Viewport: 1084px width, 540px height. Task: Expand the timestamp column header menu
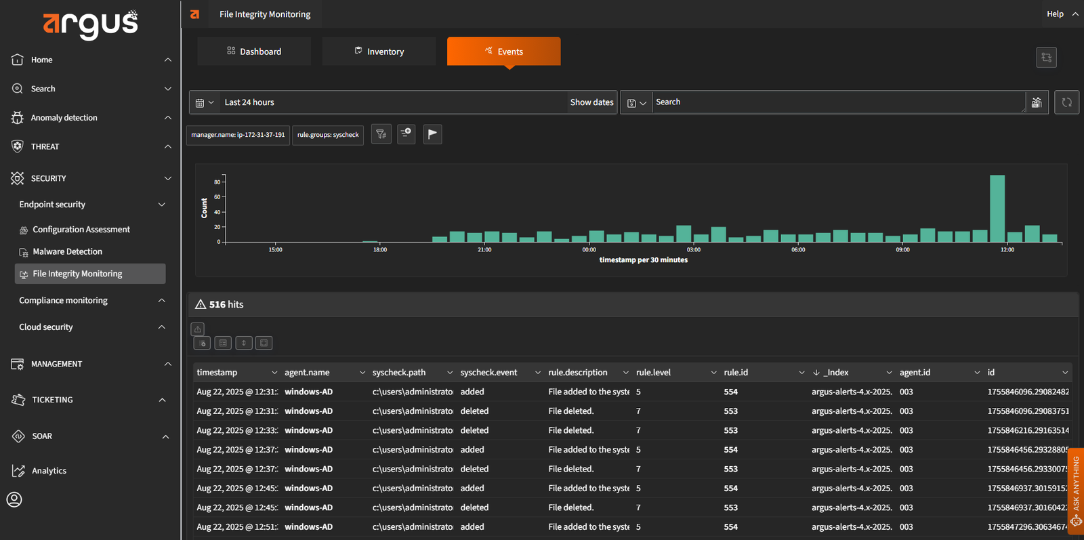pyautogui.click(x=274, y=373)
